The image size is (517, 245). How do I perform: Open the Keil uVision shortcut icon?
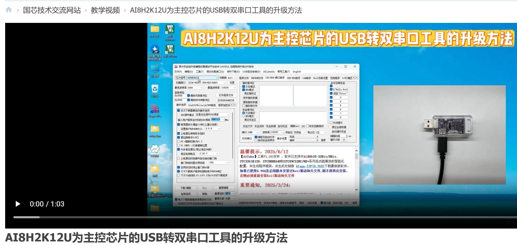point(170,51)
